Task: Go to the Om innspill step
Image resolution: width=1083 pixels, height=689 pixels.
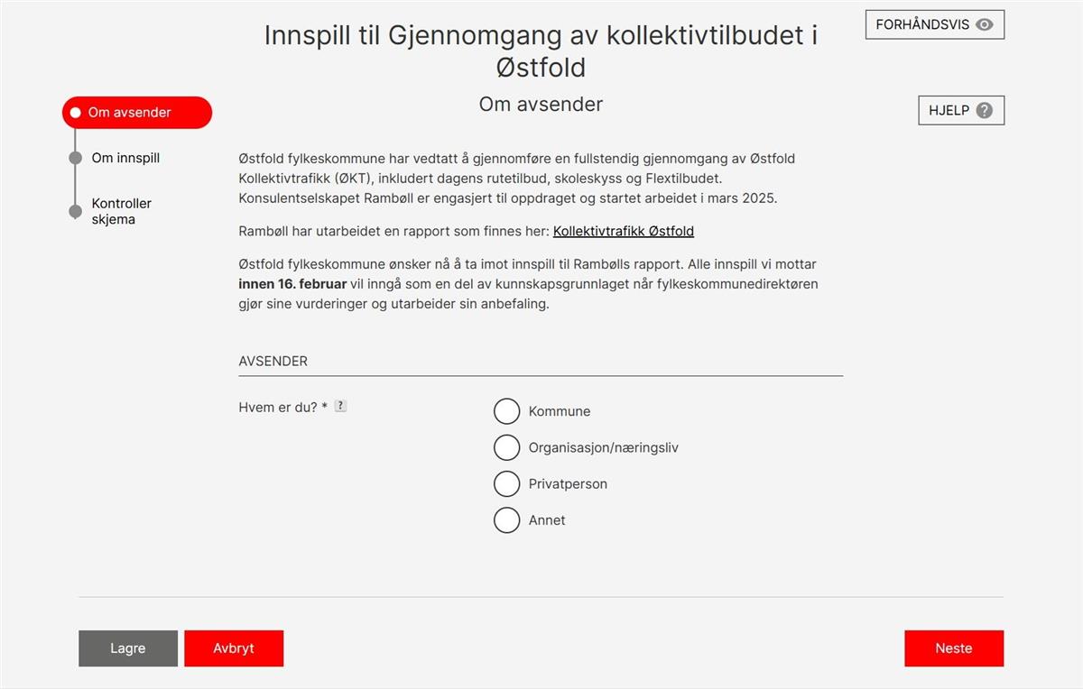Action: [125, 158]
